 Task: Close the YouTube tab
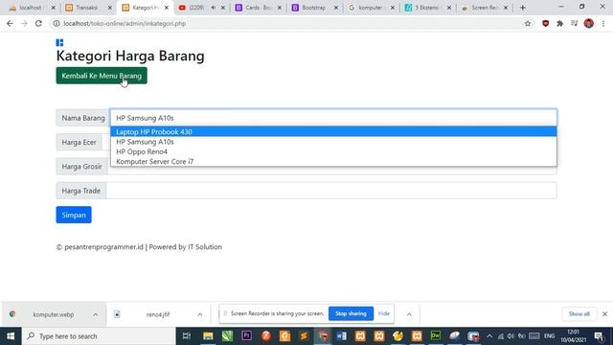tap(222, 8)
